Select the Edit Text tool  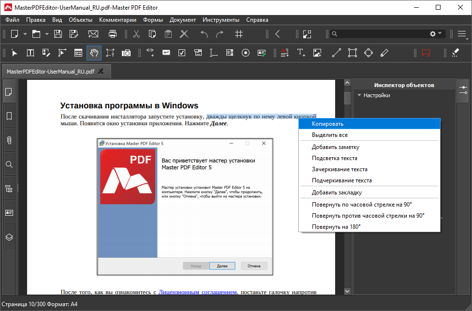click(x=30, y=53)
